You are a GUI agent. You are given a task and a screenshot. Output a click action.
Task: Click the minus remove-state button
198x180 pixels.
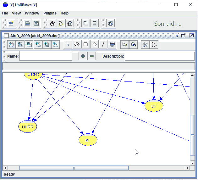tap(92, 56)
